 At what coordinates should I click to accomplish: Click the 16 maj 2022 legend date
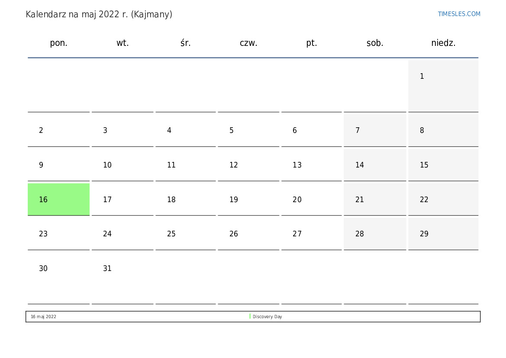click(x=43, y=317)
